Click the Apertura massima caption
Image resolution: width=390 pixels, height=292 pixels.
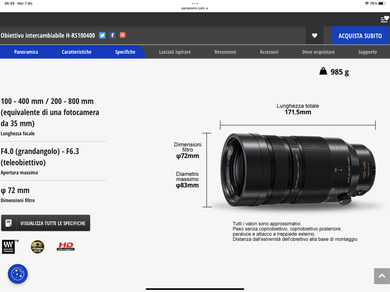[x=19, y=173]
